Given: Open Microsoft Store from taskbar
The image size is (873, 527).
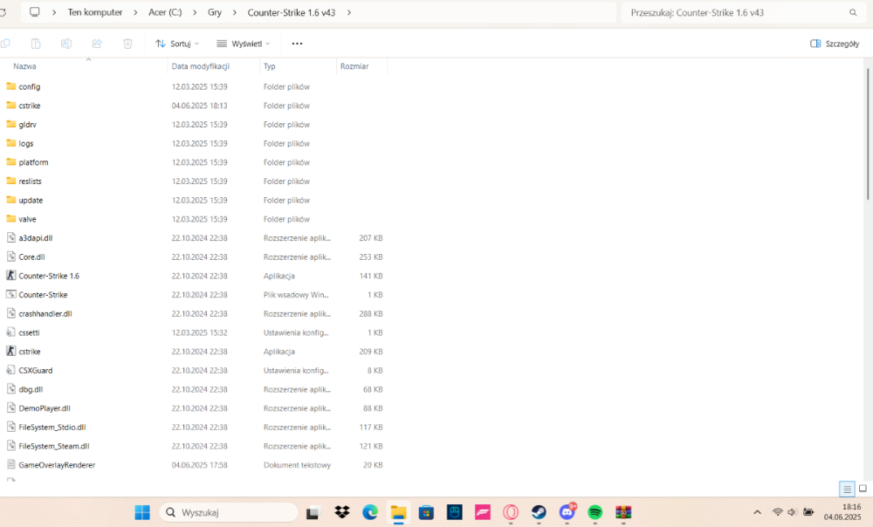Looking at the screenshot, I should pyautogui.click(x=427, y=512).
